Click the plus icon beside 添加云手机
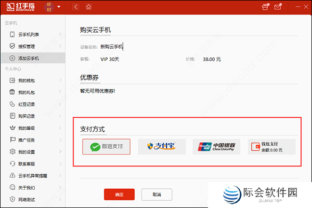This screenshot has width=312, height=208. [12, 58]
